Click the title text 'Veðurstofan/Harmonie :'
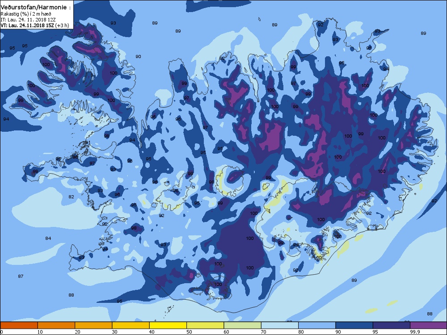Image resolution: width=447 pixels, height=335 pixels. point(36,8)
